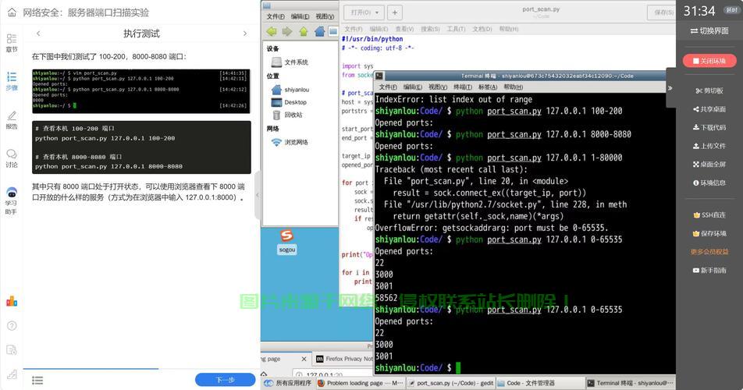Click the 下一步 next step button

(x=225, y=380)
